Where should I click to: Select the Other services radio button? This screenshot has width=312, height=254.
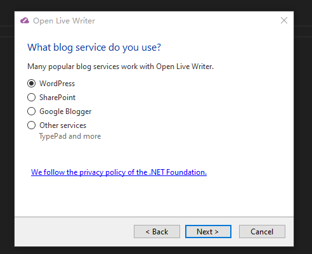(31, 125)
